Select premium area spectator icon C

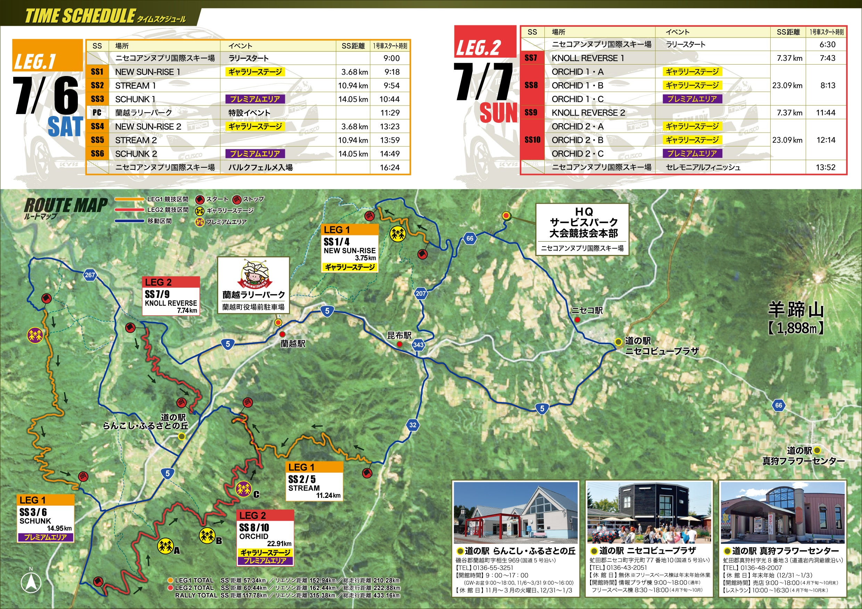click(243, 489)
